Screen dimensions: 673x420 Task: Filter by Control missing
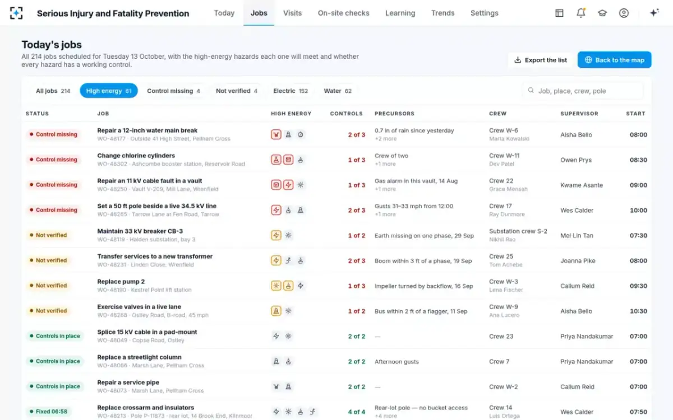click(x=173, y=91)
